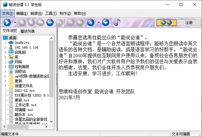Start reading with the blue play button
The width and height of the screenshot is (202, 137).
(x=7, y=23)
